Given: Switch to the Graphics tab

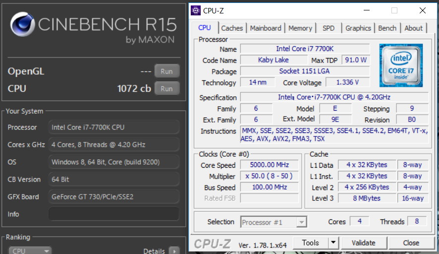Looking at the screenshot, I should click(358, 28).
